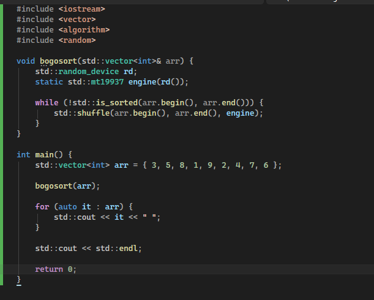This screenshot has height=300, width=374.
Task: Click the return keyword
Action: 49,269
